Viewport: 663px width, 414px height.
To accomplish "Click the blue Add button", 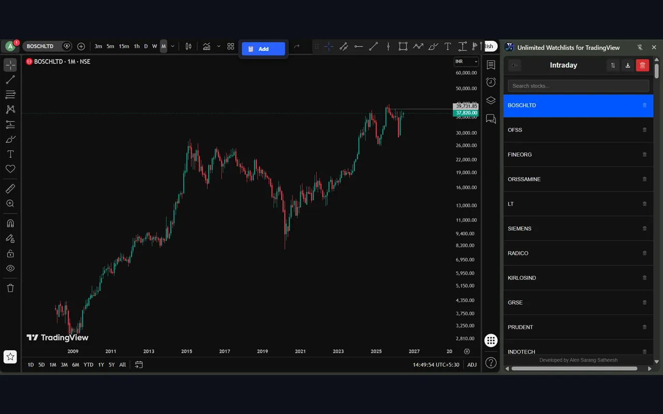I will click(x=263, y=49).
